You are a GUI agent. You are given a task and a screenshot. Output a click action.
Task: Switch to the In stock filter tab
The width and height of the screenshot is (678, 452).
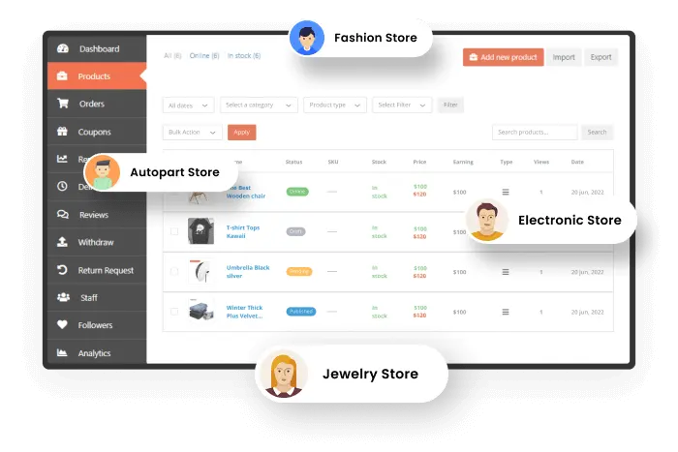coord(244,56)
